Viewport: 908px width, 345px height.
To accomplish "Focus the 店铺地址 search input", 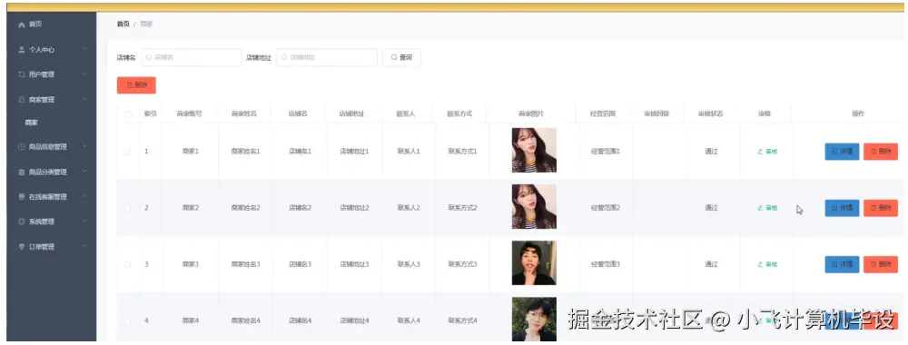I will 327,58.
